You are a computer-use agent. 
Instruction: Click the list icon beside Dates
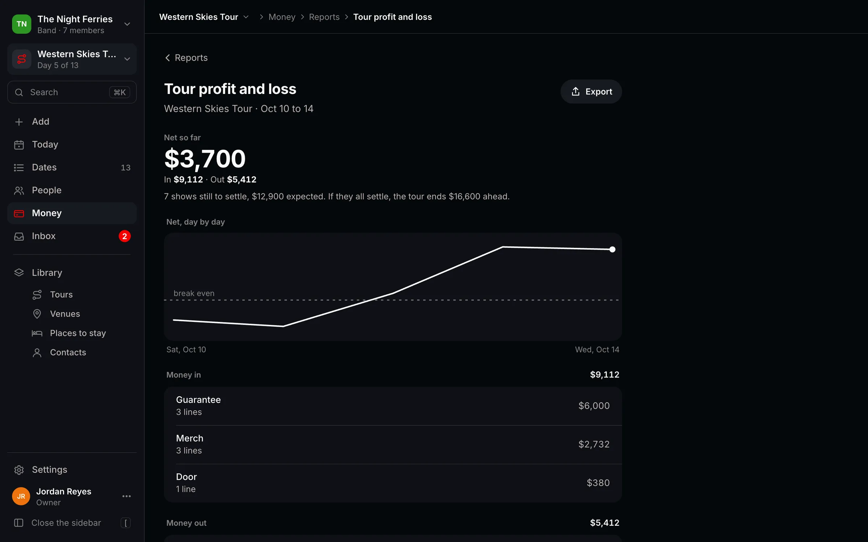19,168
